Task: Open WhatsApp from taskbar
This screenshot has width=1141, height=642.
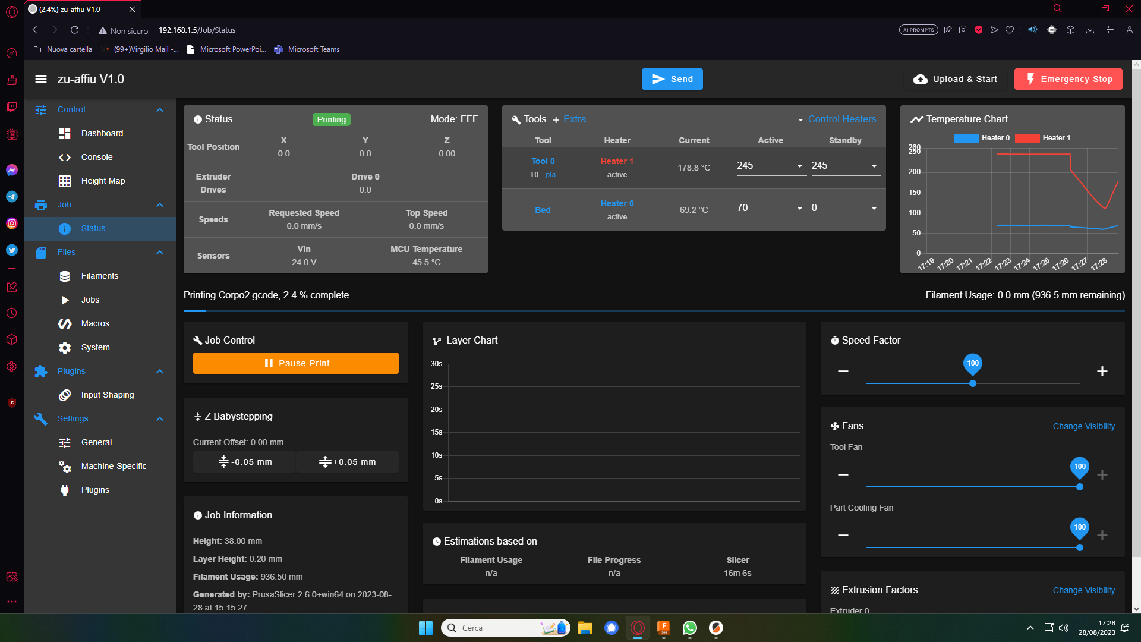Action: 689,628
